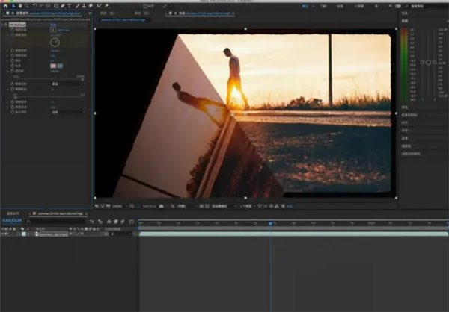
Task: Click the center audio level slider knob
Action: coord(428,62)
